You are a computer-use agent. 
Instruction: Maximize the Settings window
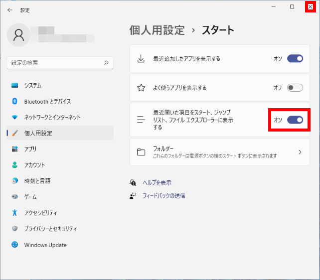(x=292, y=7)
